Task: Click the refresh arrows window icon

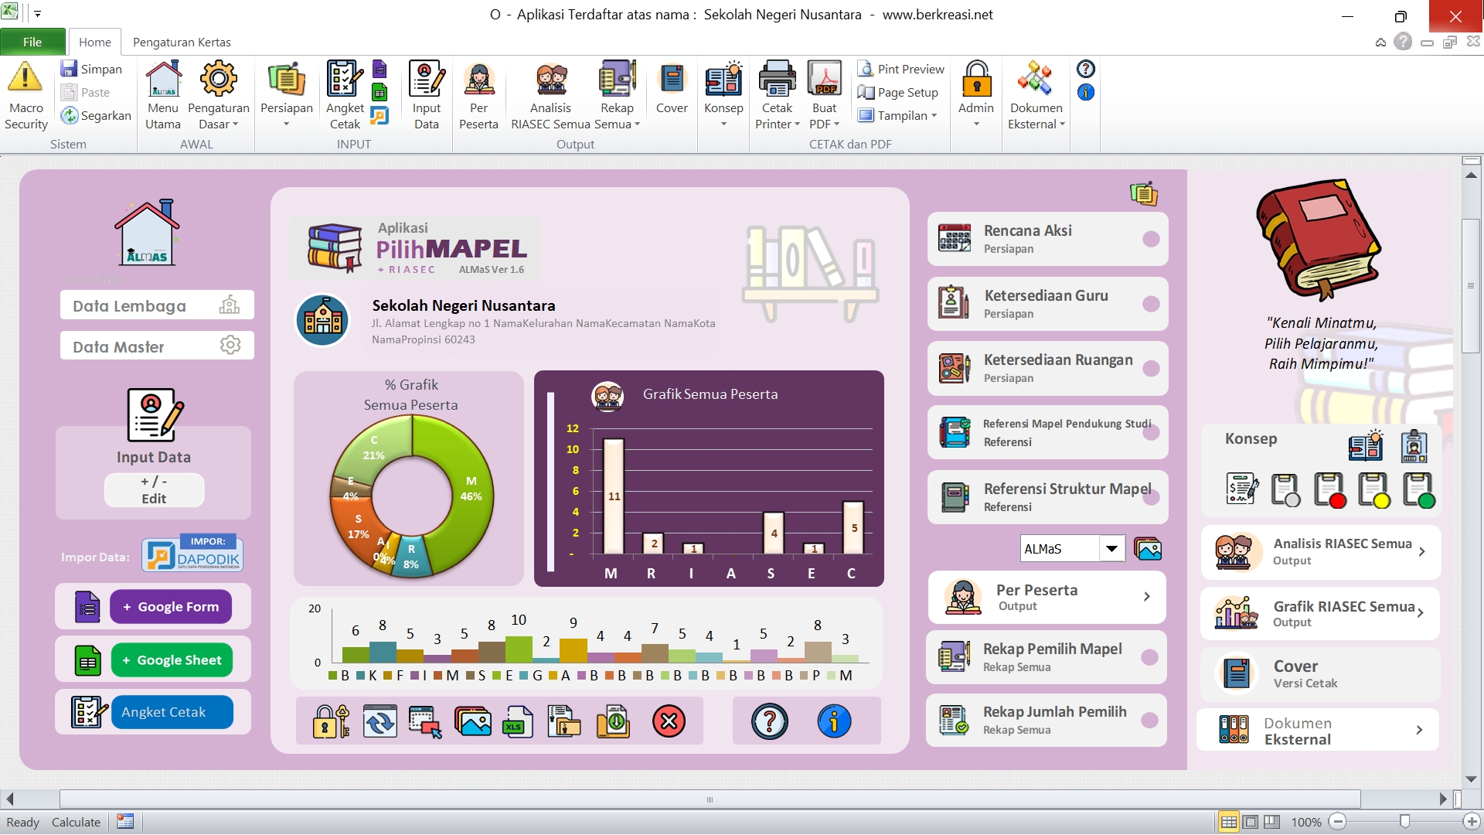Action: tap(380, 721)
